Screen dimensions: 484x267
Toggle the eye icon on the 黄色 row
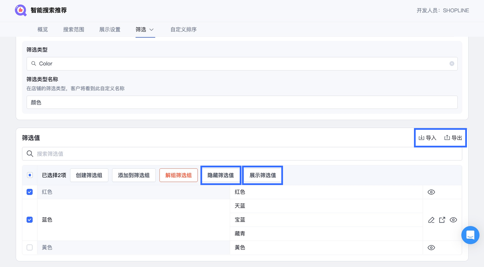[431, 247]
